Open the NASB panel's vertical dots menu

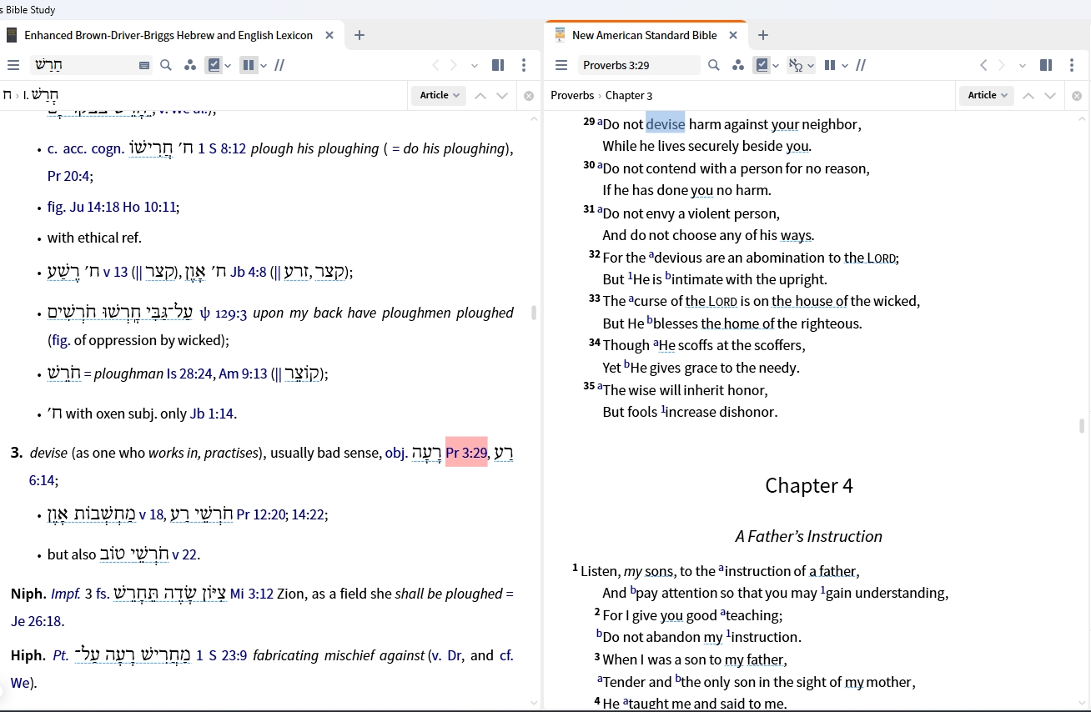click(1072, 65)
